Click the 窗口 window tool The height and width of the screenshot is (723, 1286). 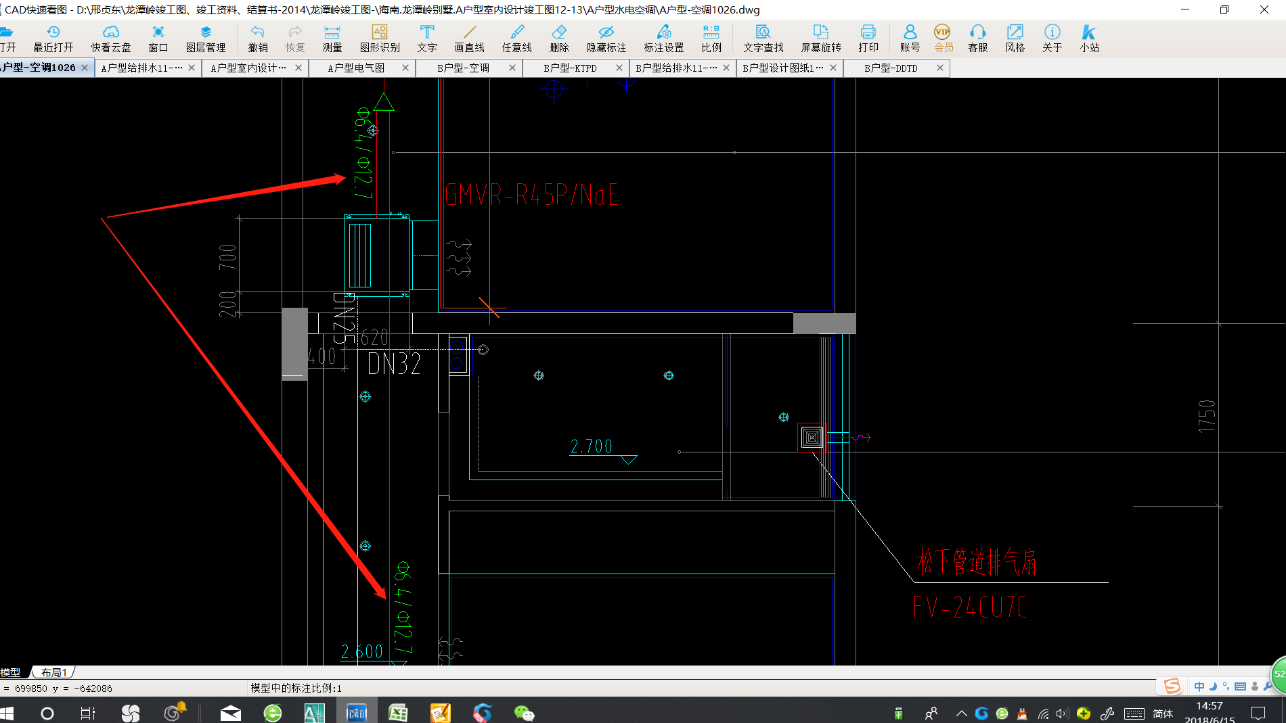(x=158, y=39)
